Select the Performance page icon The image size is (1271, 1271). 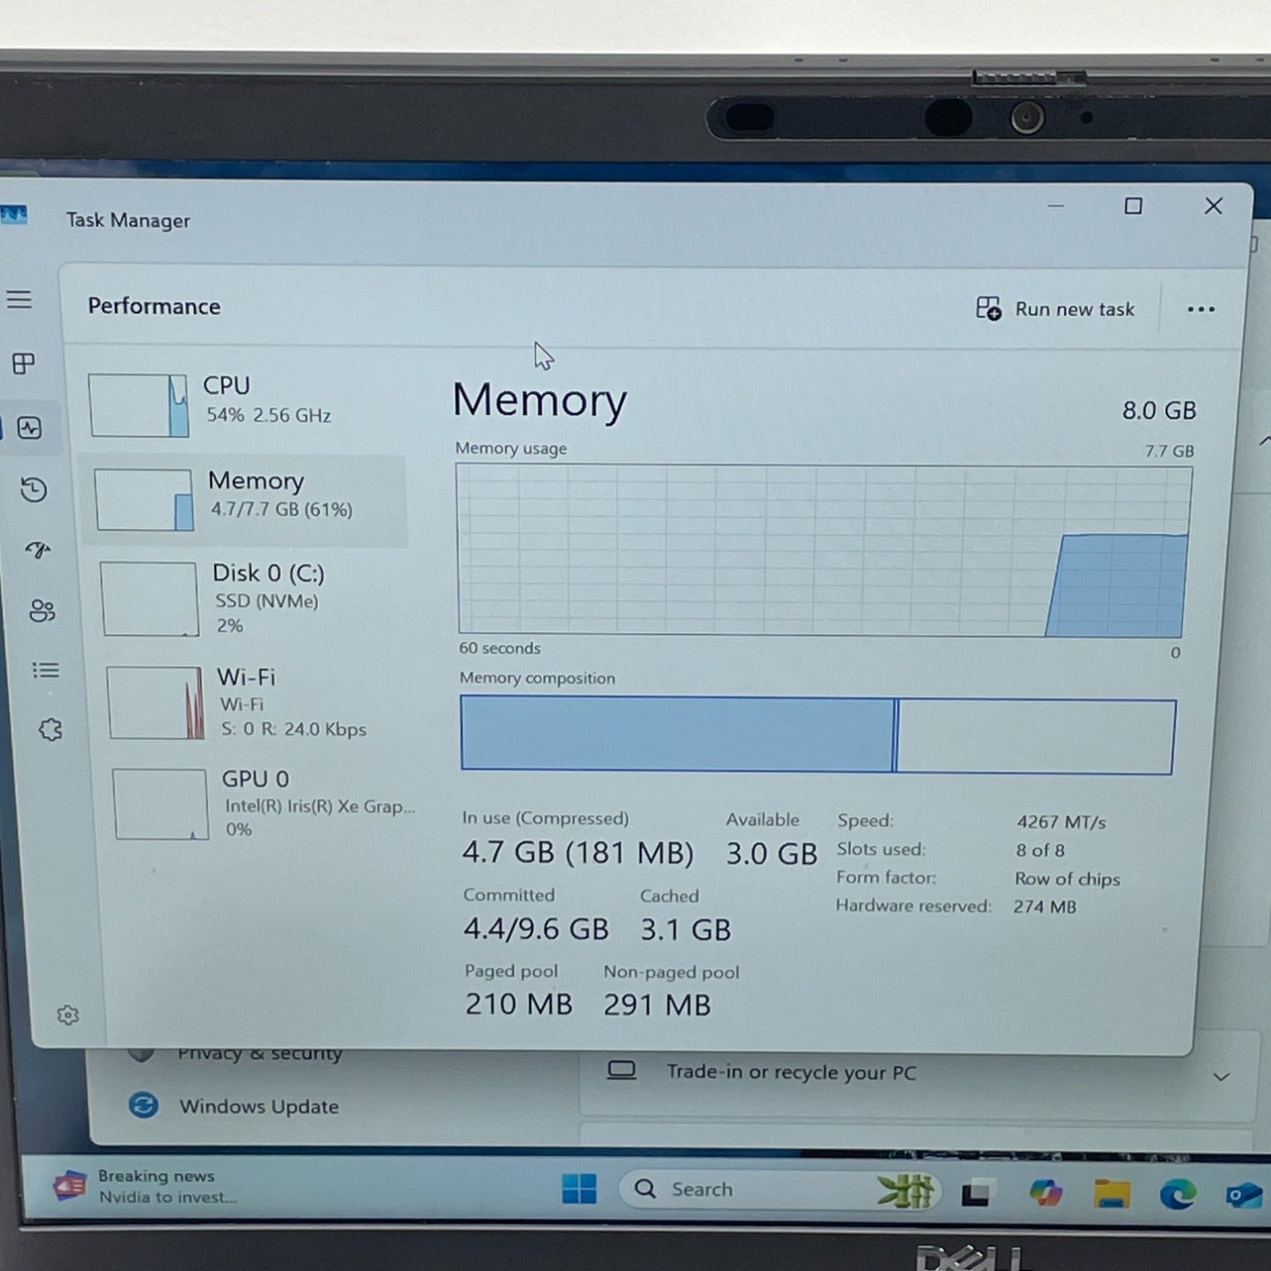30,428
